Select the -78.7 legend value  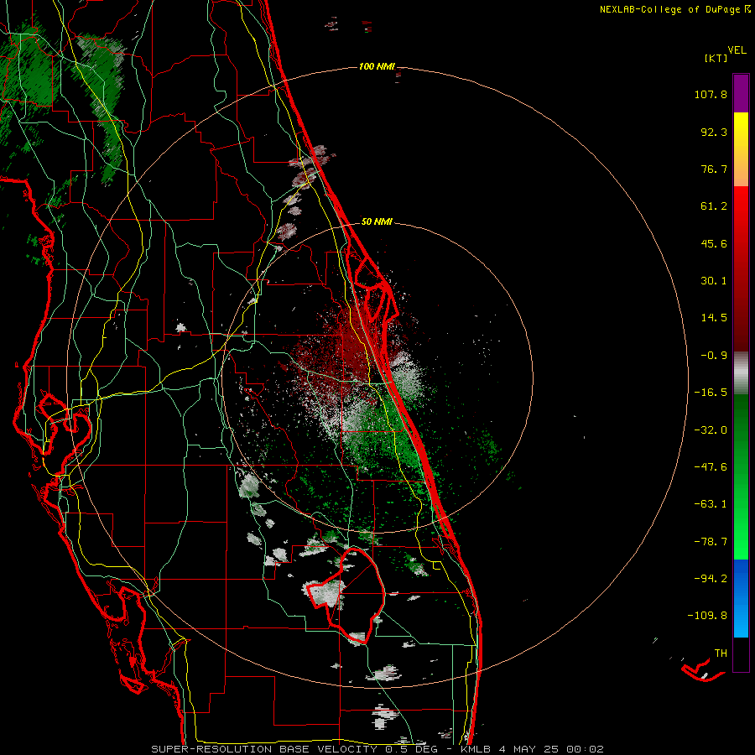(x=711, y=542)
